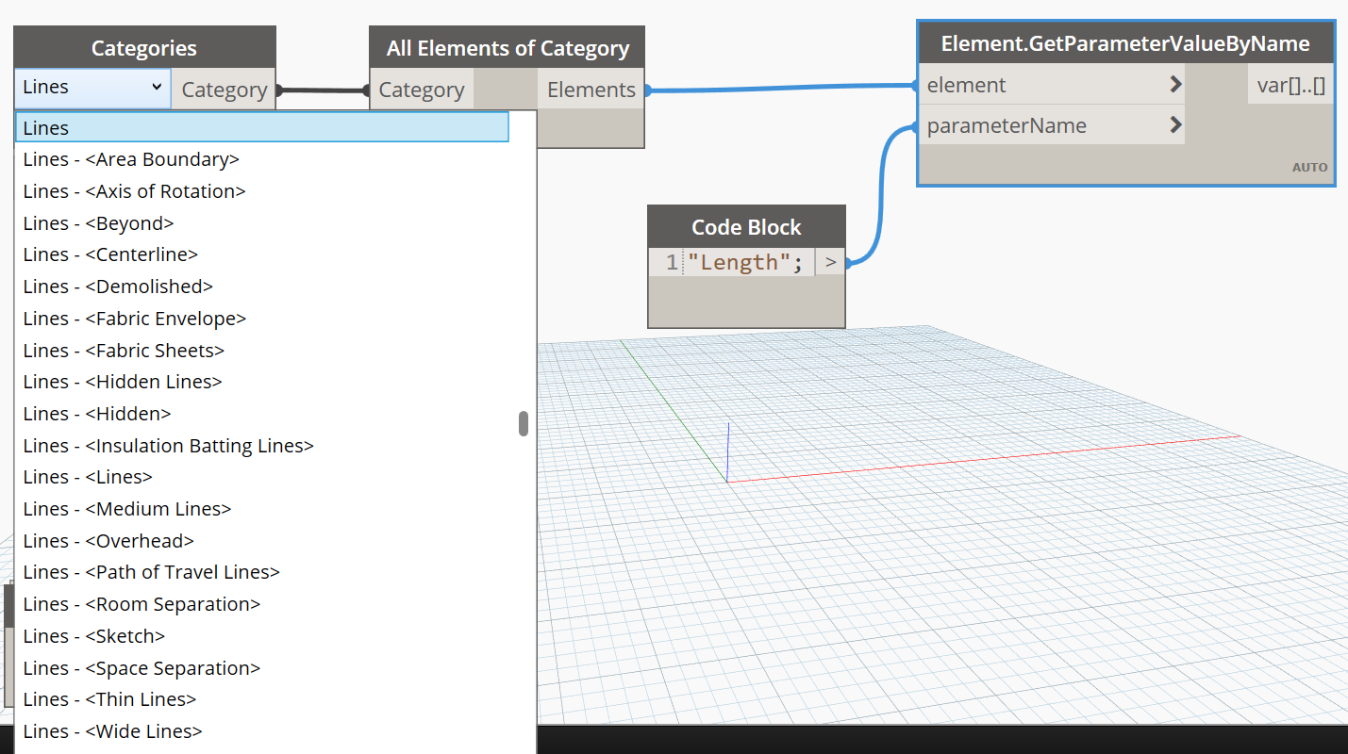Click the Elements output port

pos(591,90)
